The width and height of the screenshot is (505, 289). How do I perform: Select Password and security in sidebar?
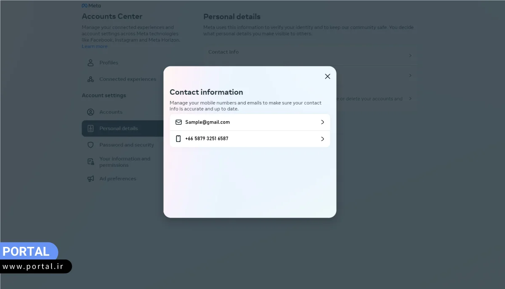[x=127, y=145]
